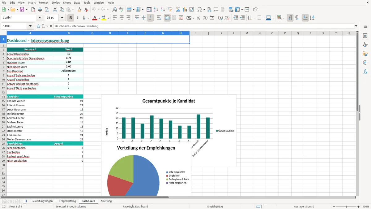Open the Sheet menu
This screenshot has width=371, height=209.
(x=67, y=2)
